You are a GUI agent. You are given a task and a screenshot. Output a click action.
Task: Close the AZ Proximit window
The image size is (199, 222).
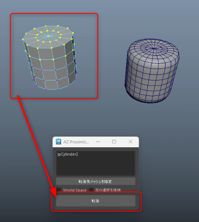pos(131,142)
